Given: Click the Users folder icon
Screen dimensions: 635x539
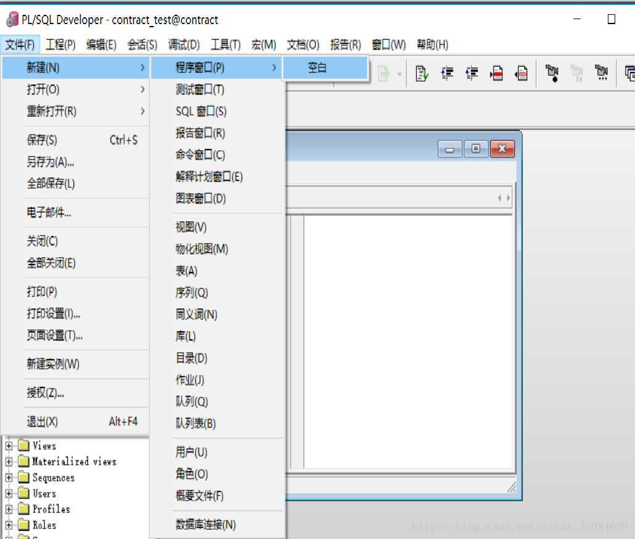Looking at the screenshot, I should click(24, 493).
